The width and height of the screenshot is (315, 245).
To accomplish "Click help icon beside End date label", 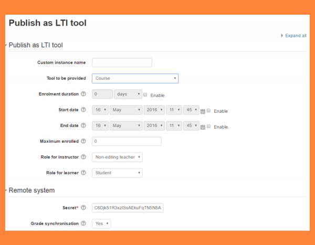I will 83,126.
